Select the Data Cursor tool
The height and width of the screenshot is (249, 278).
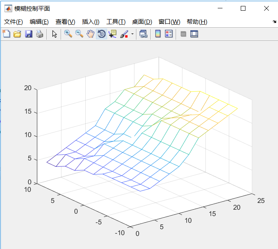pyautogui.click(x=113, y=34)
